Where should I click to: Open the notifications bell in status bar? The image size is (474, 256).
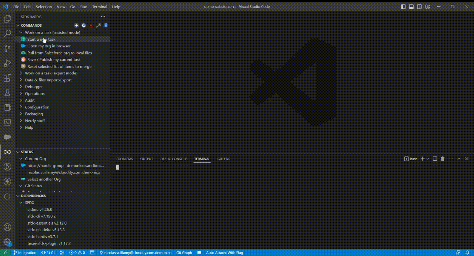pos(468,253)
